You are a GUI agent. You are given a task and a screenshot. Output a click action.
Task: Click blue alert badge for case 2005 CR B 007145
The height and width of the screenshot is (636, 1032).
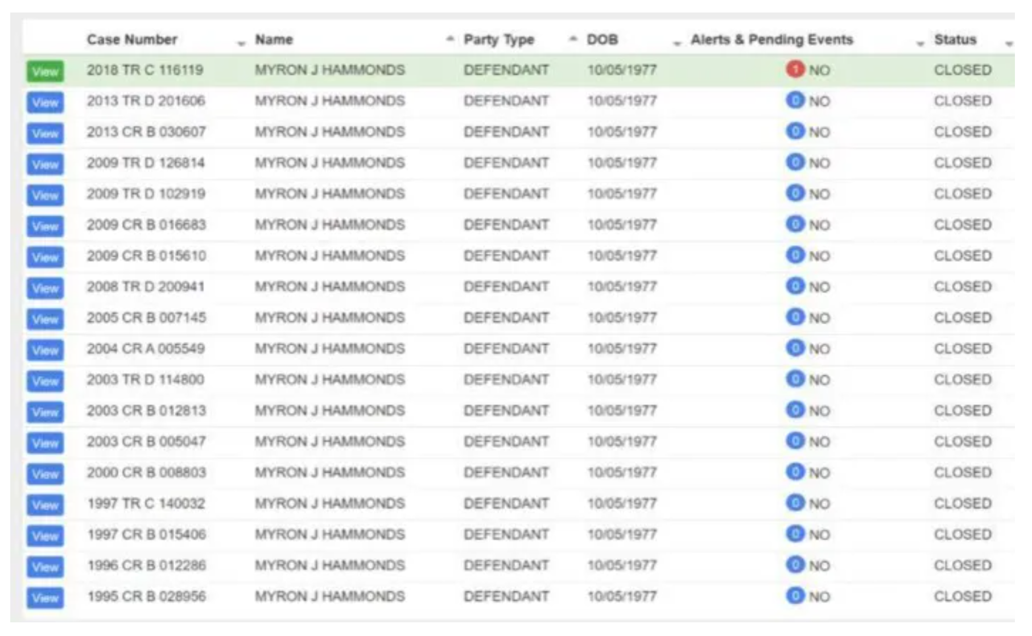[x=795, y=316]
